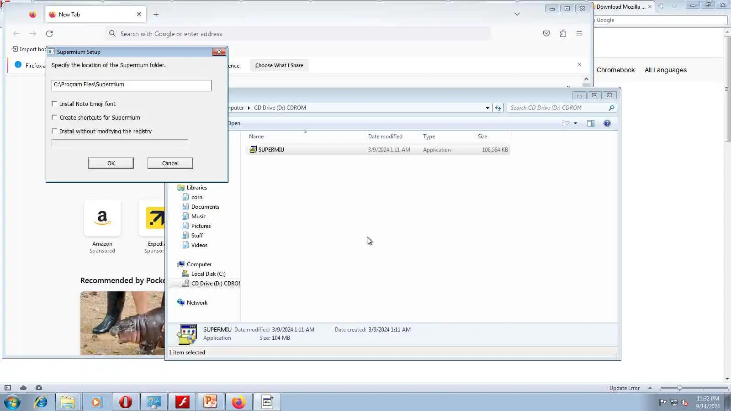Tick Install without modifying the registry

tap(54, 131)
